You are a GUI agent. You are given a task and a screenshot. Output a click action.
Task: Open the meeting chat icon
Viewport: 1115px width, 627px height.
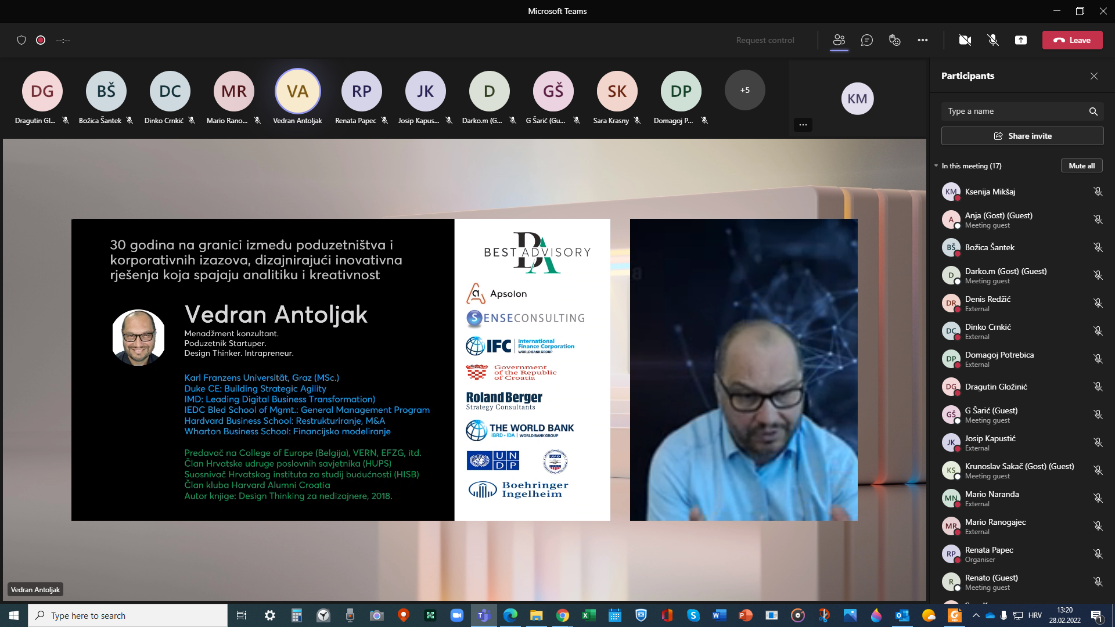click(x=866, y=40)
